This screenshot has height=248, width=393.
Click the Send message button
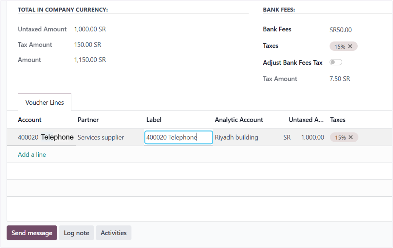click(x=32, y=233)
